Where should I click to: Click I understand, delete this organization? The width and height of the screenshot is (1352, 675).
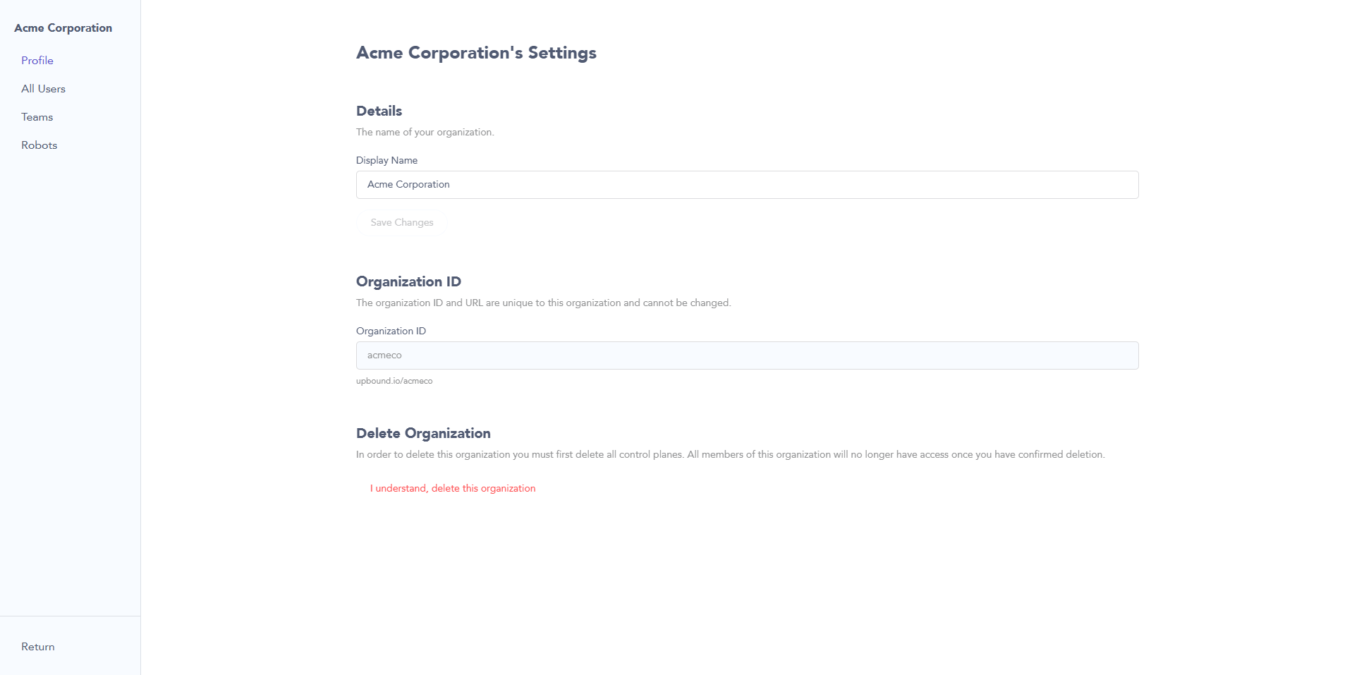(453, 487)
